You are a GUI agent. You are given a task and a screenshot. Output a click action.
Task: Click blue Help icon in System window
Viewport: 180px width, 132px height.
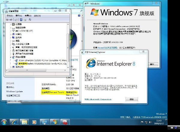point(79,15)
